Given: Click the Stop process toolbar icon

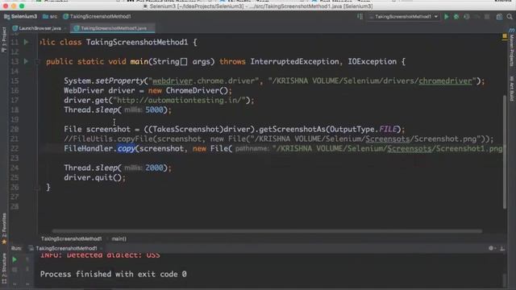Looking at the screenshot, I should click(x=487, y=16).
